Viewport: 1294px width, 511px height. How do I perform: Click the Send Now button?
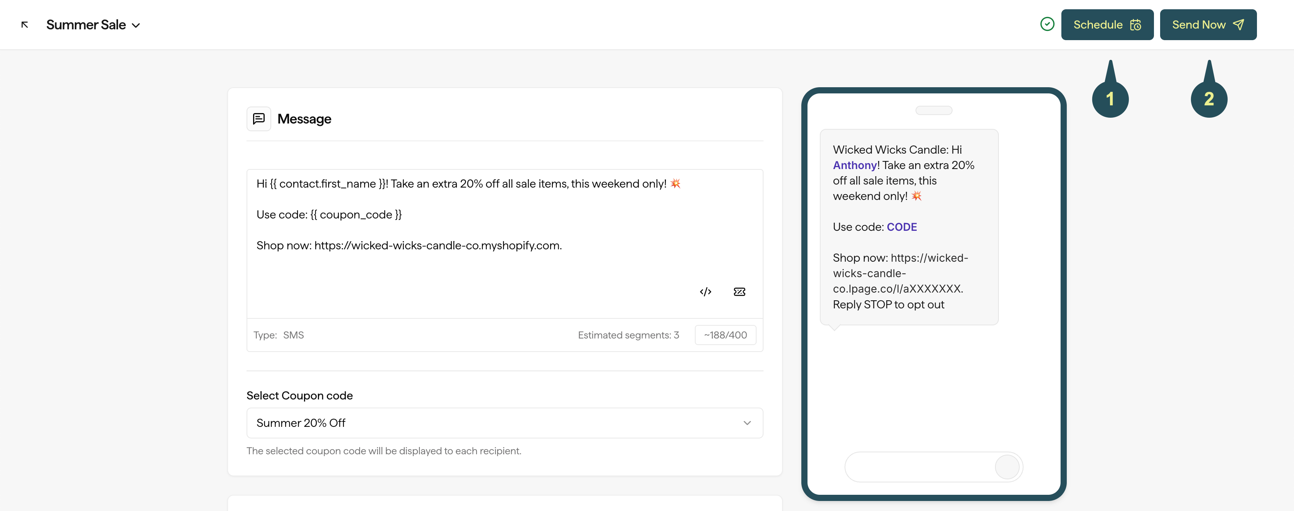(x=1208, y=25)
